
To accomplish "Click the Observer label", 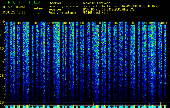I will pos(55,3).
